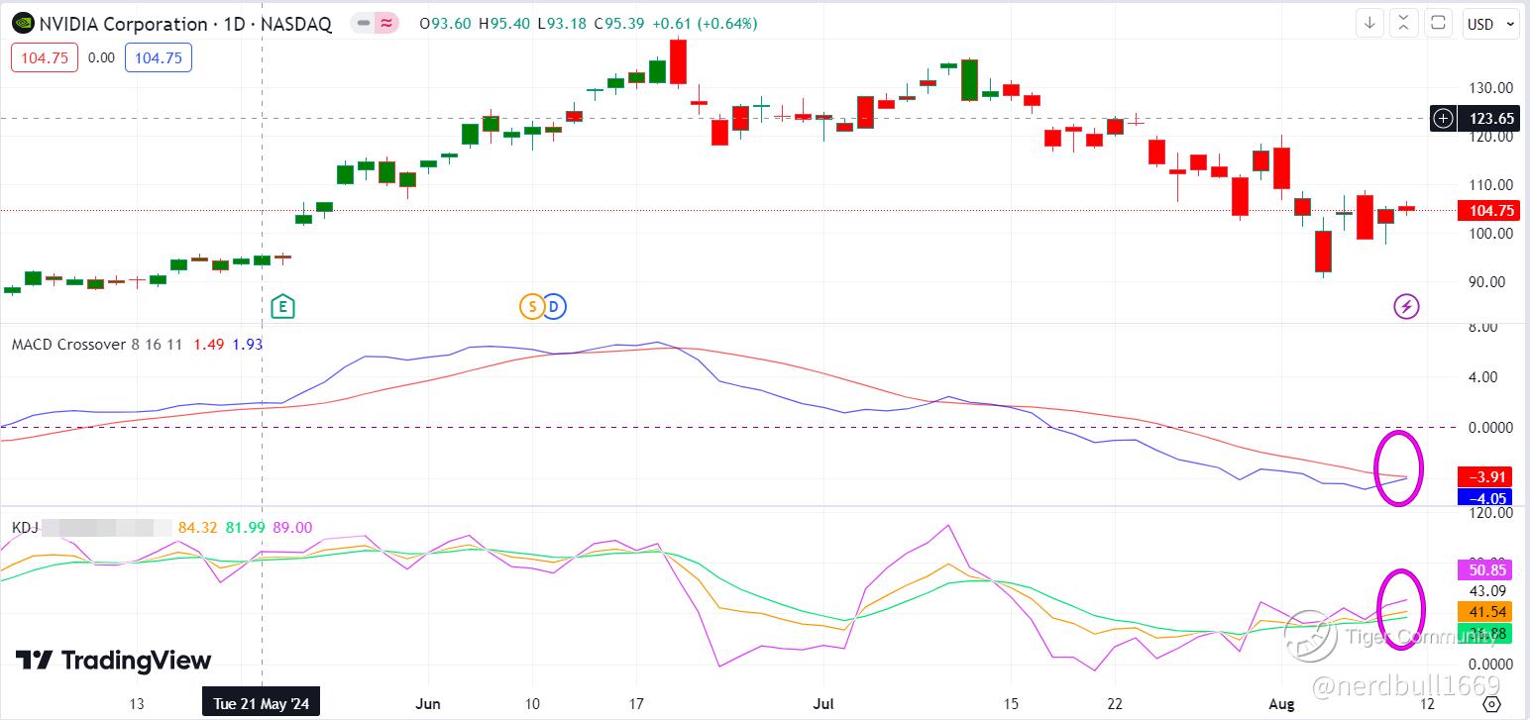
Task: Click the blue -4.05 MACD axis label
Action: point(1485,498)
